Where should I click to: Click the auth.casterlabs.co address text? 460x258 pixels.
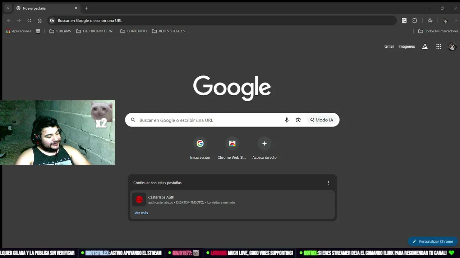point(161,202)
